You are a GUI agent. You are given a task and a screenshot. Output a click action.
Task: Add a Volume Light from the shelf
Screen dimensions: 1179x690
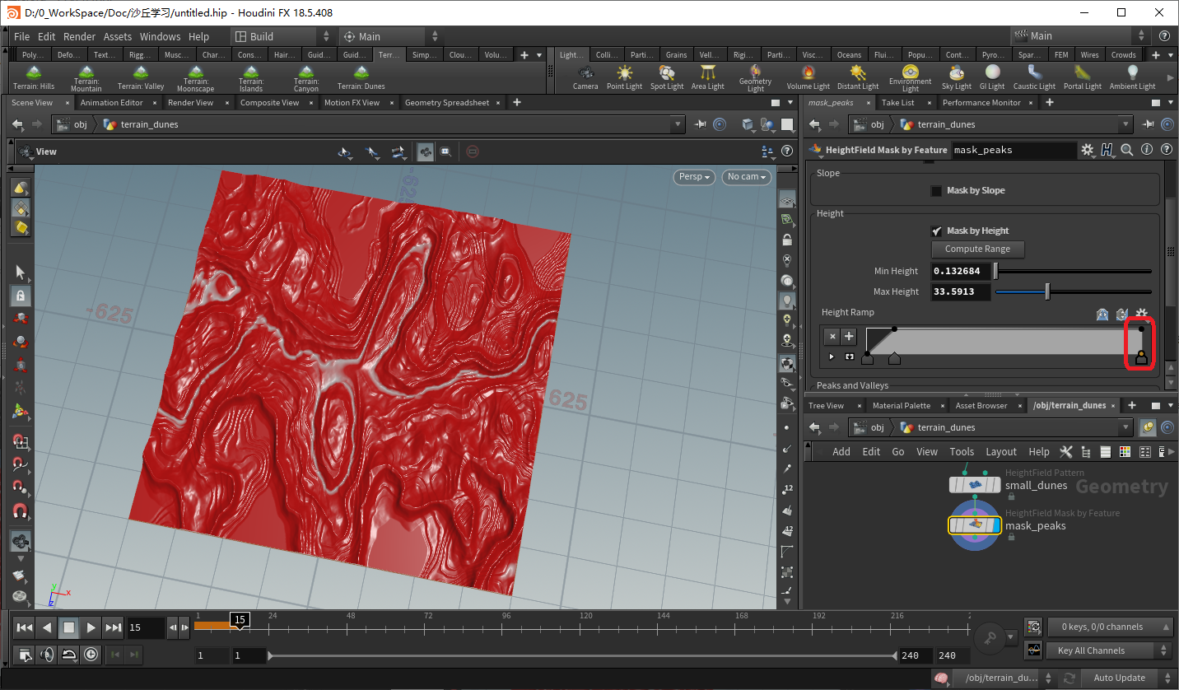[x=808, y=78]
